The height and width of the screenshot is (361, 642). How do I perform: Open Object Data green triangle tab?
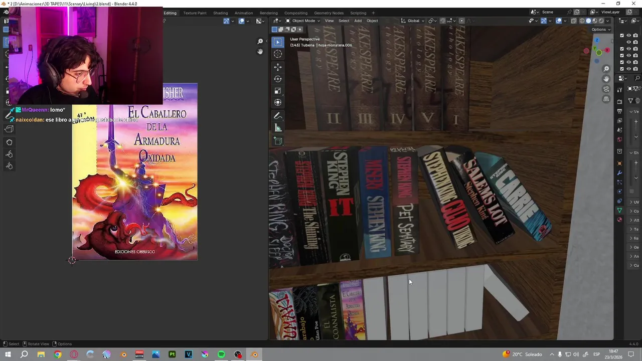coord(619,210)
